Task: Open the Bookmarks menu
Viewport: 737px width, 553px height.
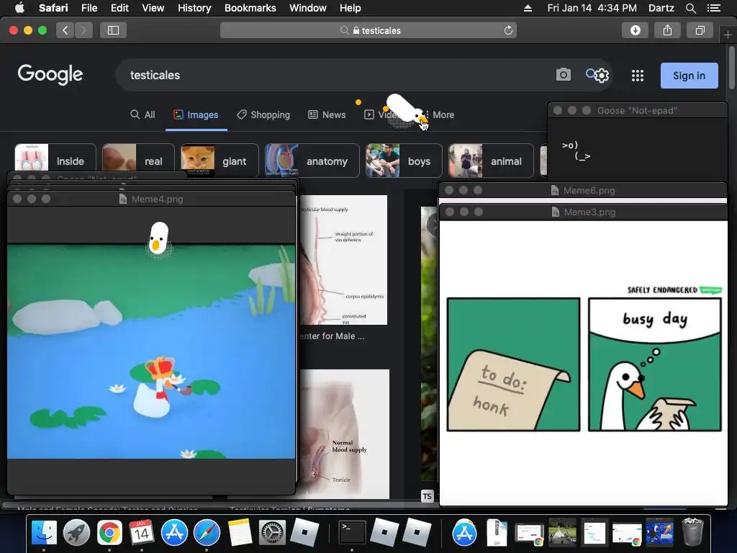Action: [x=250, y=8]
